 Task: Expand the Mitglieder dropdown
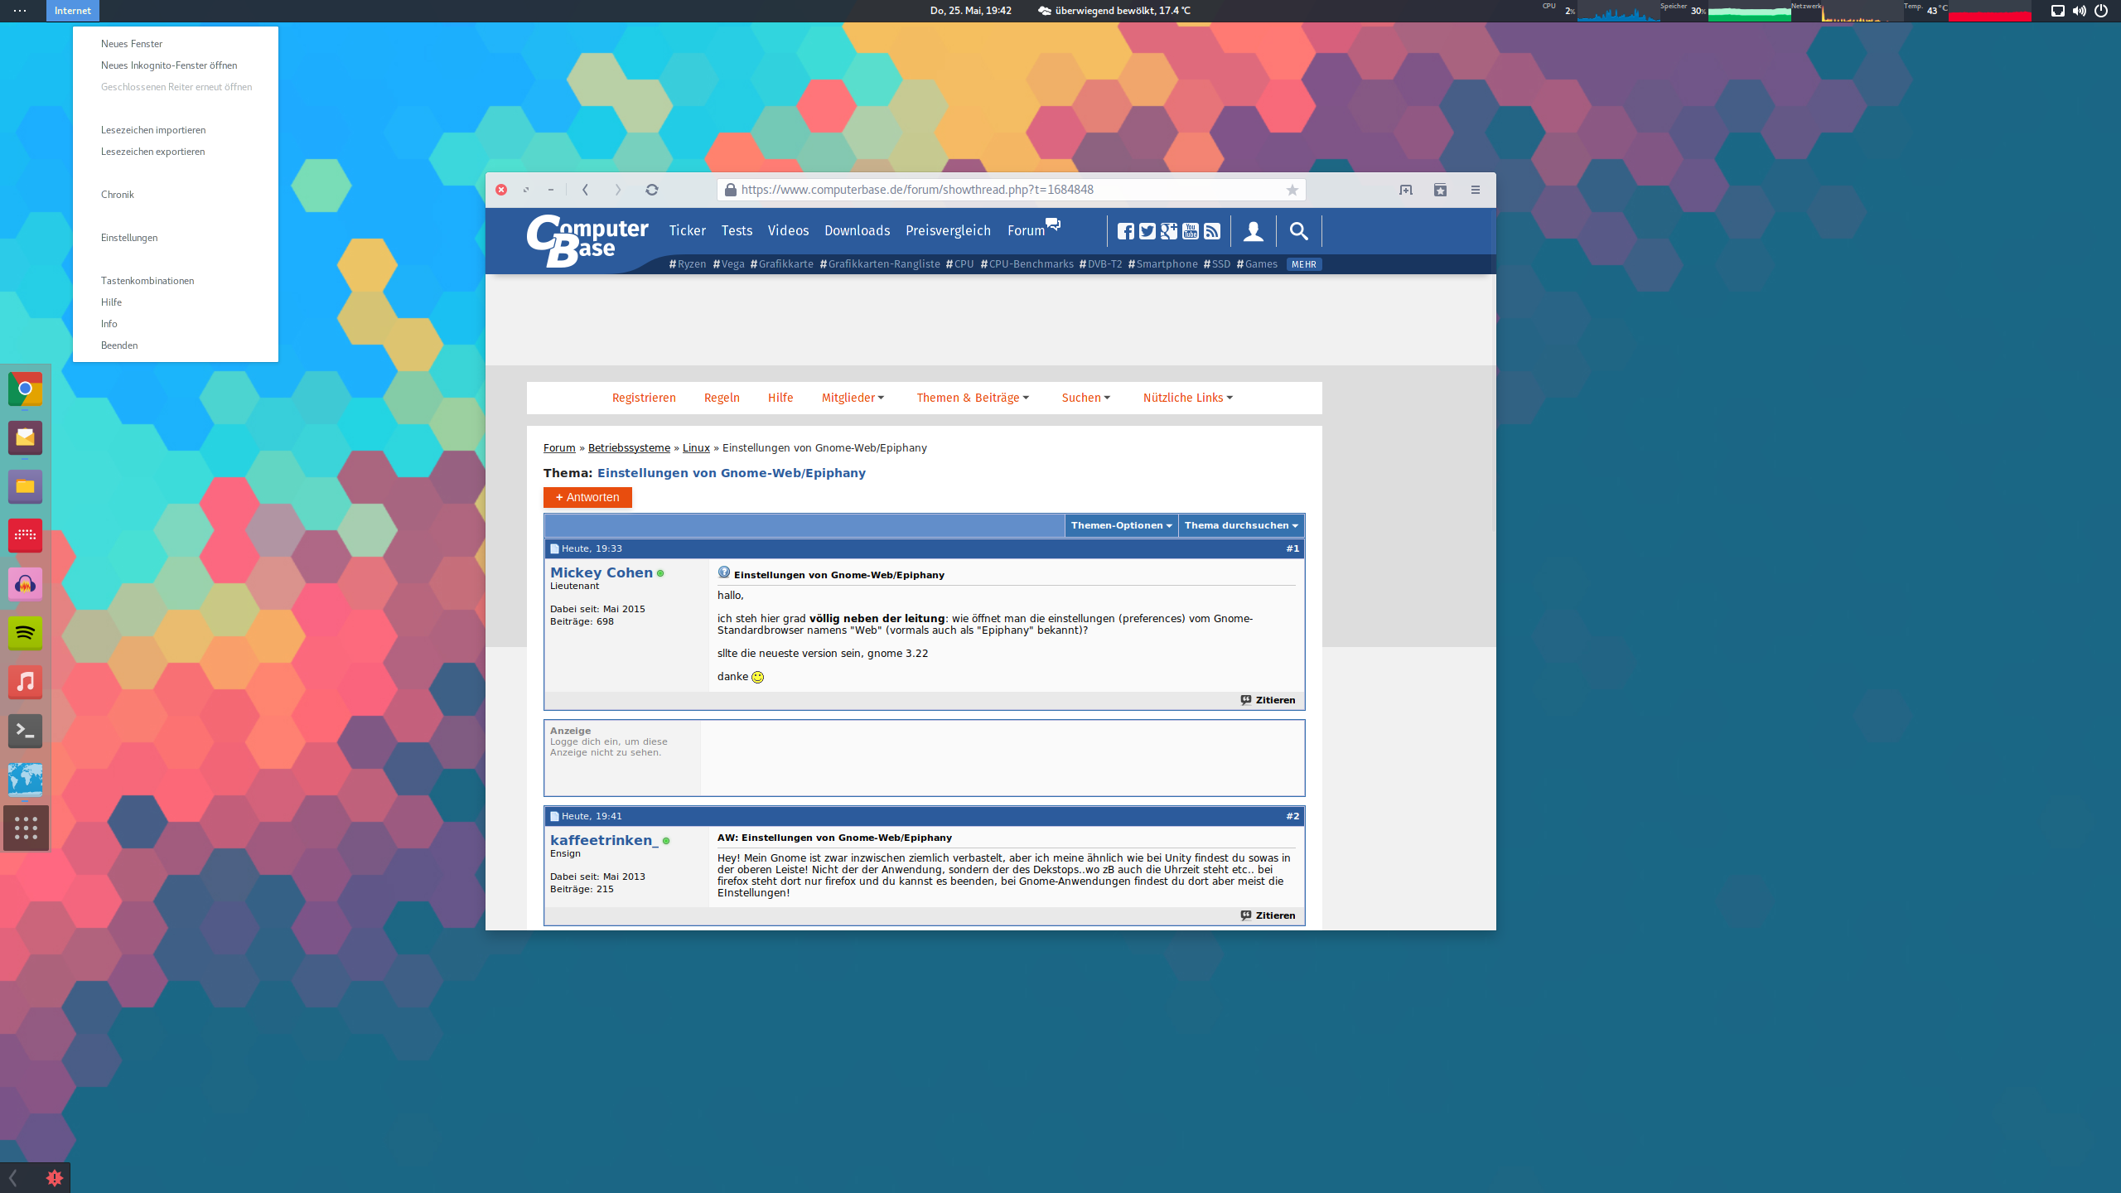pyautogui.click(x=853, y=398)
